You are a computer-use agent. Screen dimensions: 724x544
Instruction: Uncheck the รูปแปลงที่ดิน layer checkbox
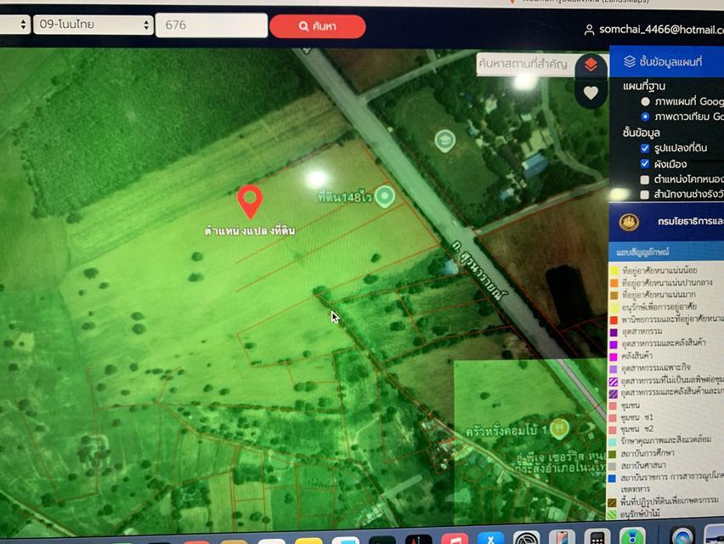(x=645, y=148)
